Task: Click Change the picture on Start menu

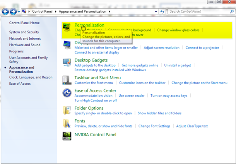Action: 199,83
